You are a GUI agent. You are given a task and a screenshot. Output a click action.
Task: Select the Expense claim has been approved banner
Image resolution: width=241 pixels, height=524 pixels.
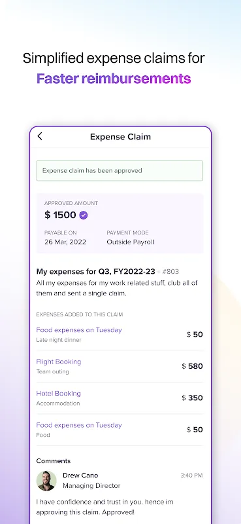tap(120, 171)
